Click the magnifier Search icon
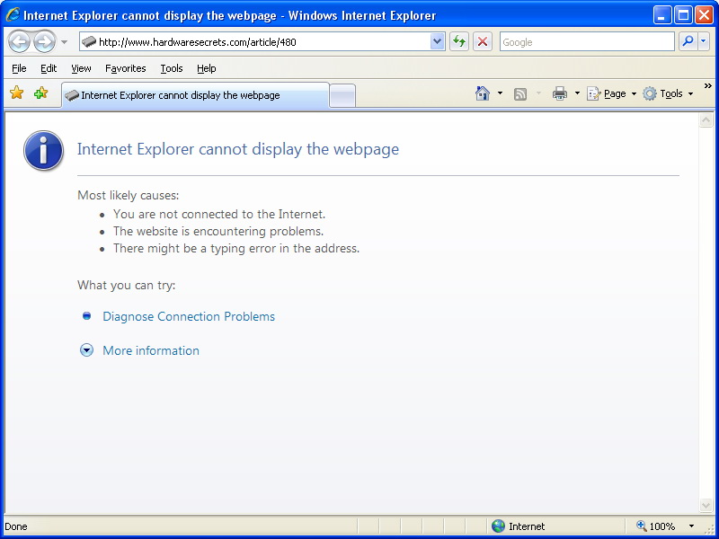 click(x=688, y=41)
